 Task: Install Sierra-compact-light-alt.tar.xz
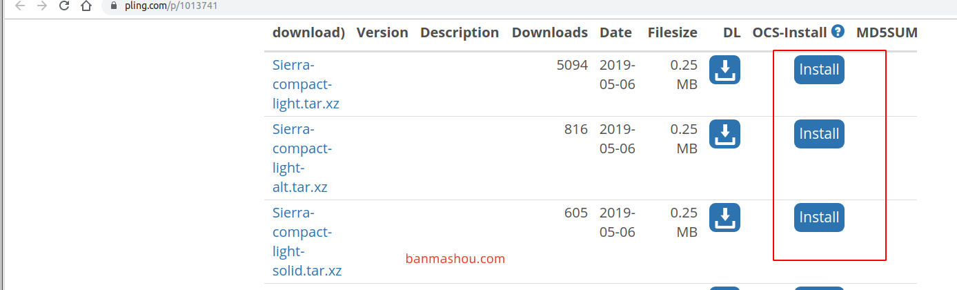pyautogui.click(x=819, y=134)
